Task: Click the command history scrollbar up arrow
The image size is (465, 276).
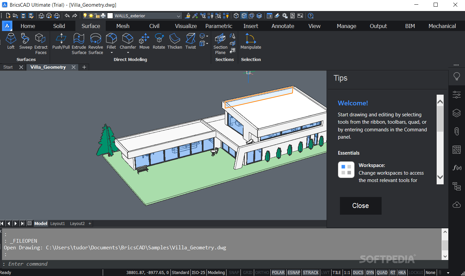Action: click(x=445, y=232)
